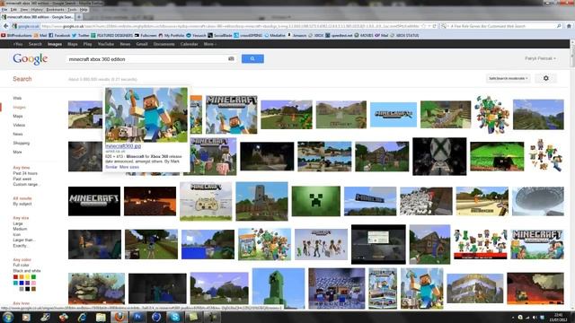Click the Firefox home button
This screenshot has width=575, height=323.
(569, 26)
